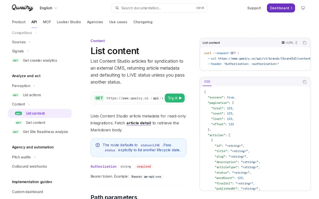The width and height of the screenshot is (319, 199).
Task: Collapse the Content sidebar section
Action: tap(21, 104)
